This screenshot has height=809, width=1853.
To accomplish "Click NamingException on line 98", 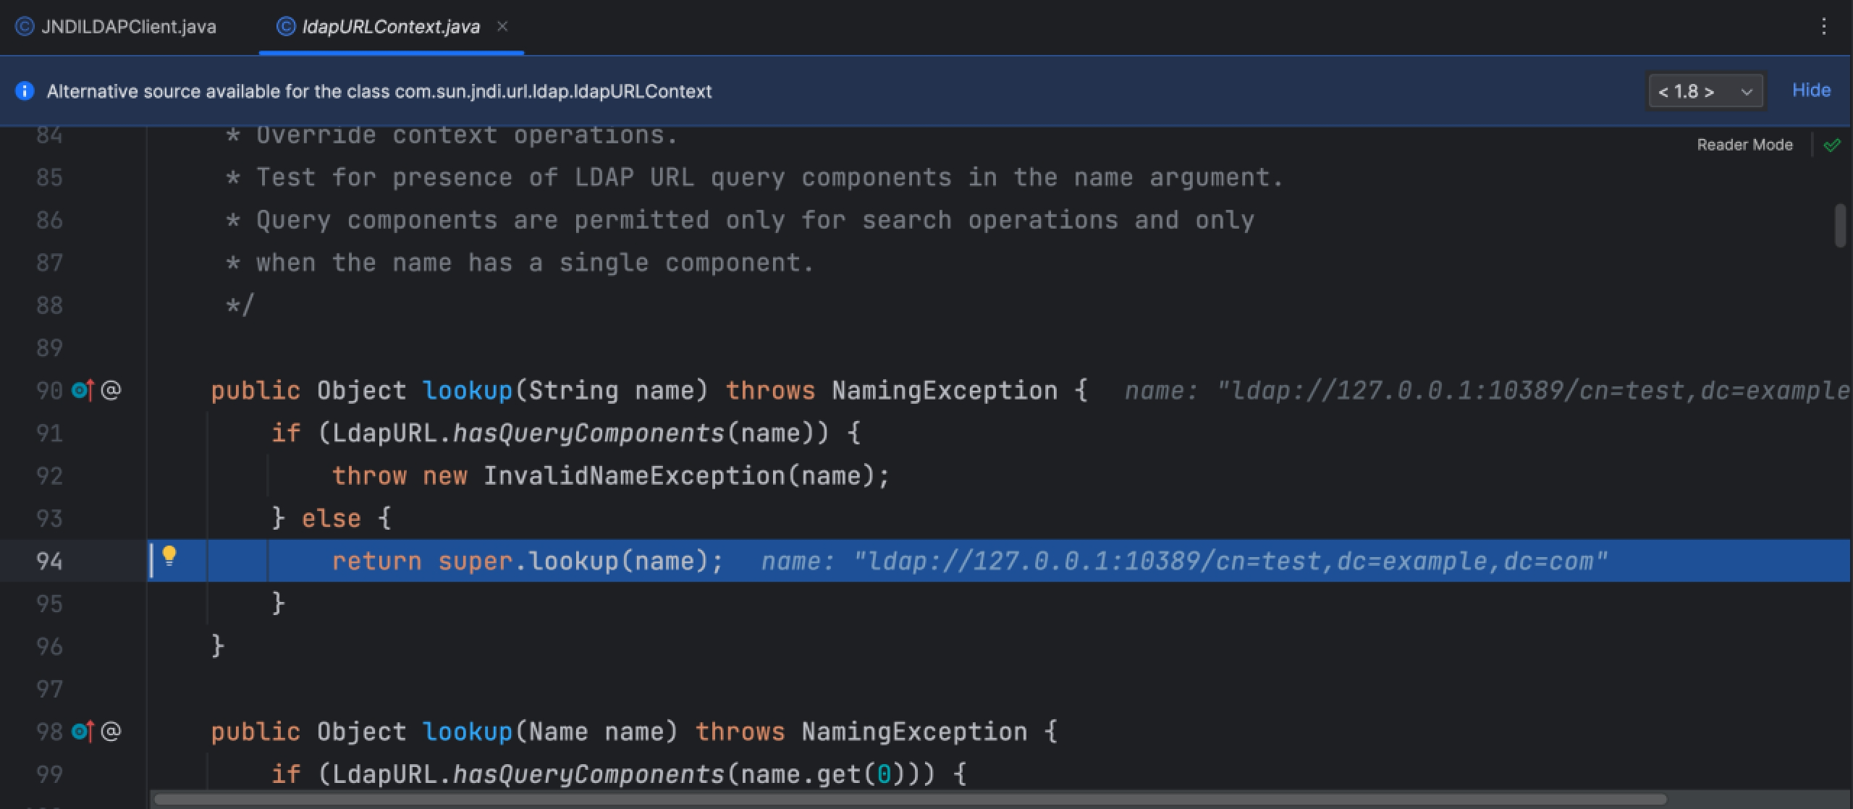I will pos(914,732).
